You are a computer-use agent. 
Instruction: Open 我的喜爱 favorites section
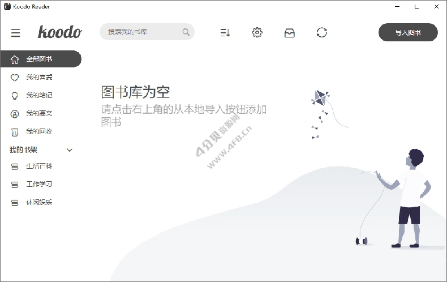39,77
